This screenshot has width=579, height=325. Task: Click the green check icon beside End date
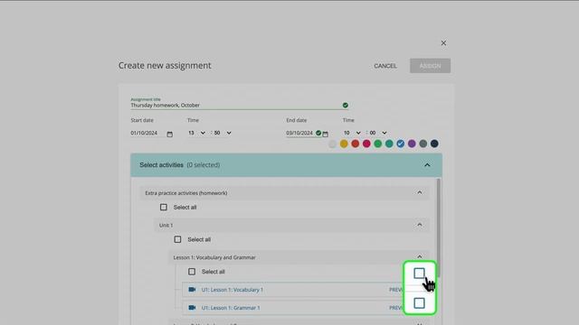tap(318, 133)
